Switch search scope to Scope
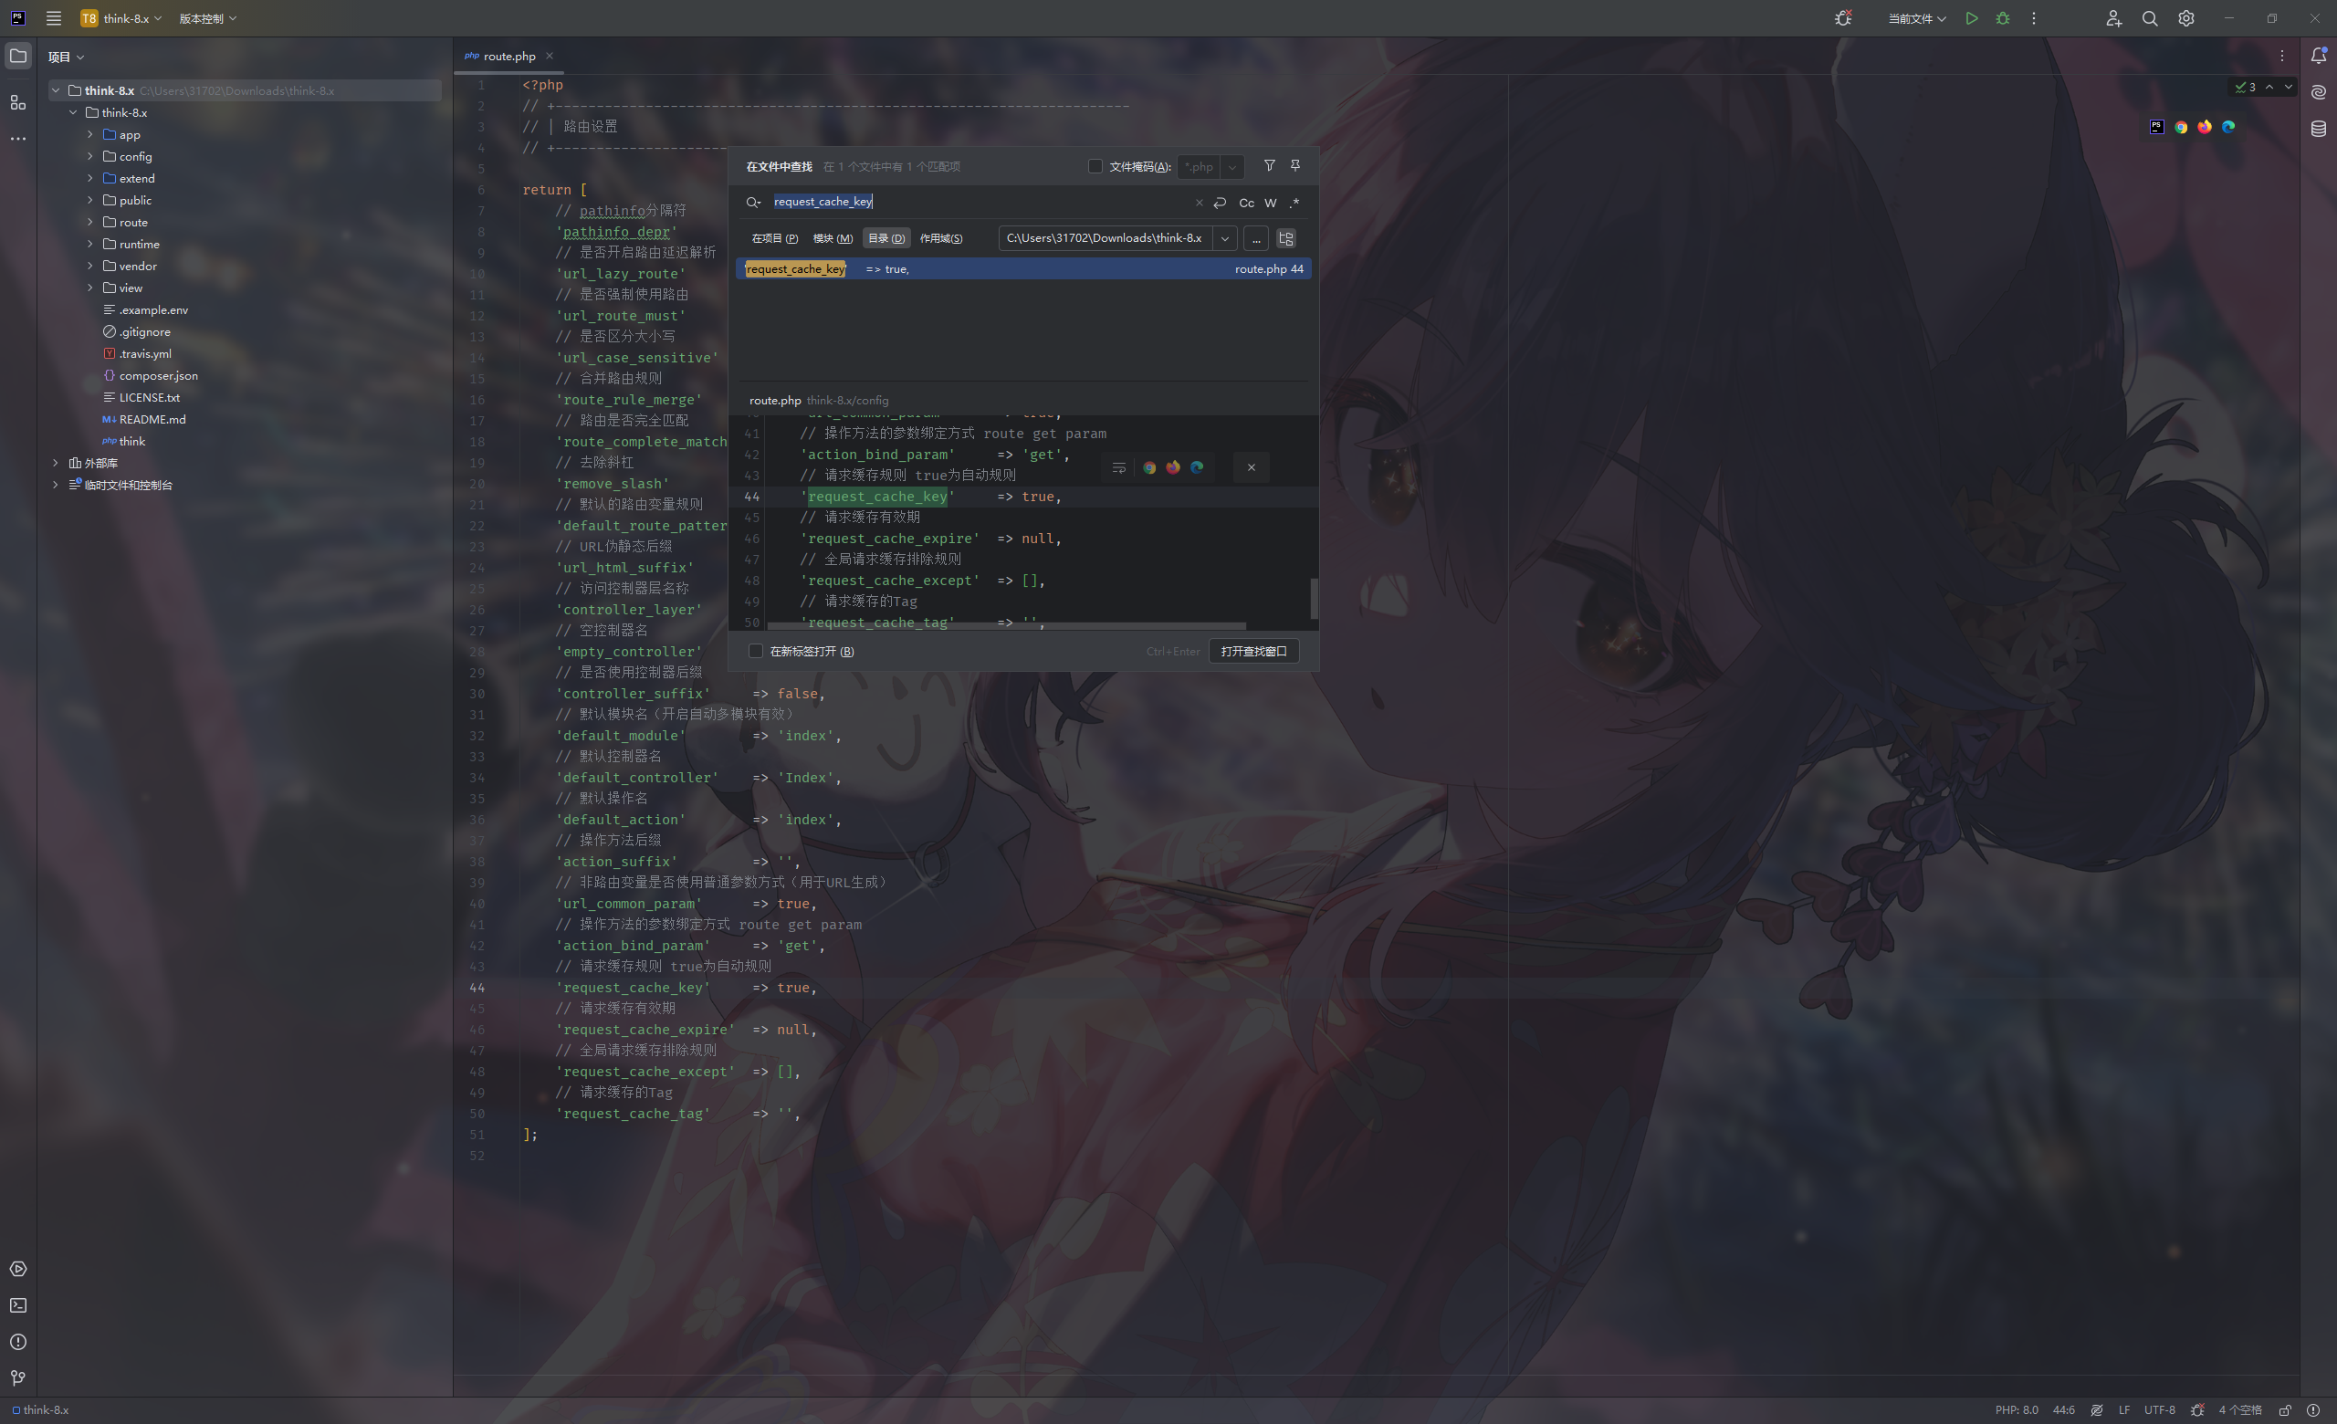 tap(941, 238)
